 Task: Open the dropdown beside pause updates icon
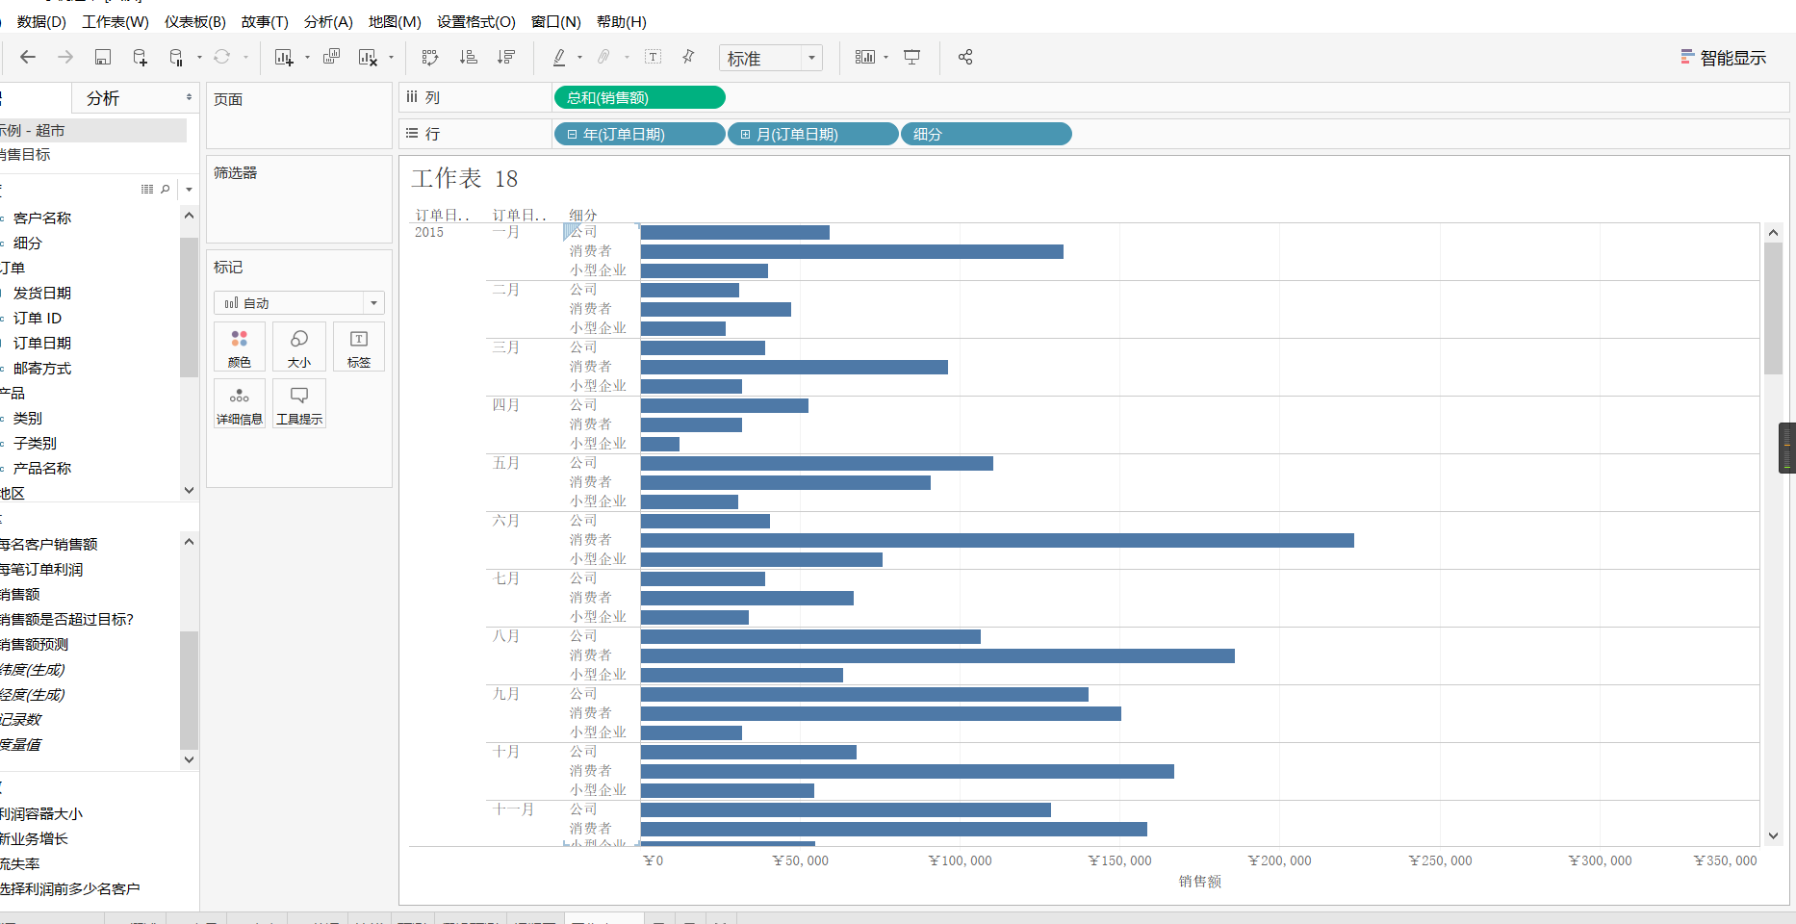click(x=199, y=58)
